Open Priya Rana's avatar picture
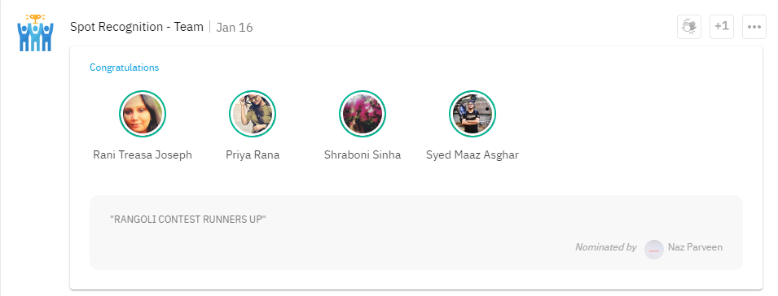The height and width of the screenshot is (296, 778). coord(253,114)
